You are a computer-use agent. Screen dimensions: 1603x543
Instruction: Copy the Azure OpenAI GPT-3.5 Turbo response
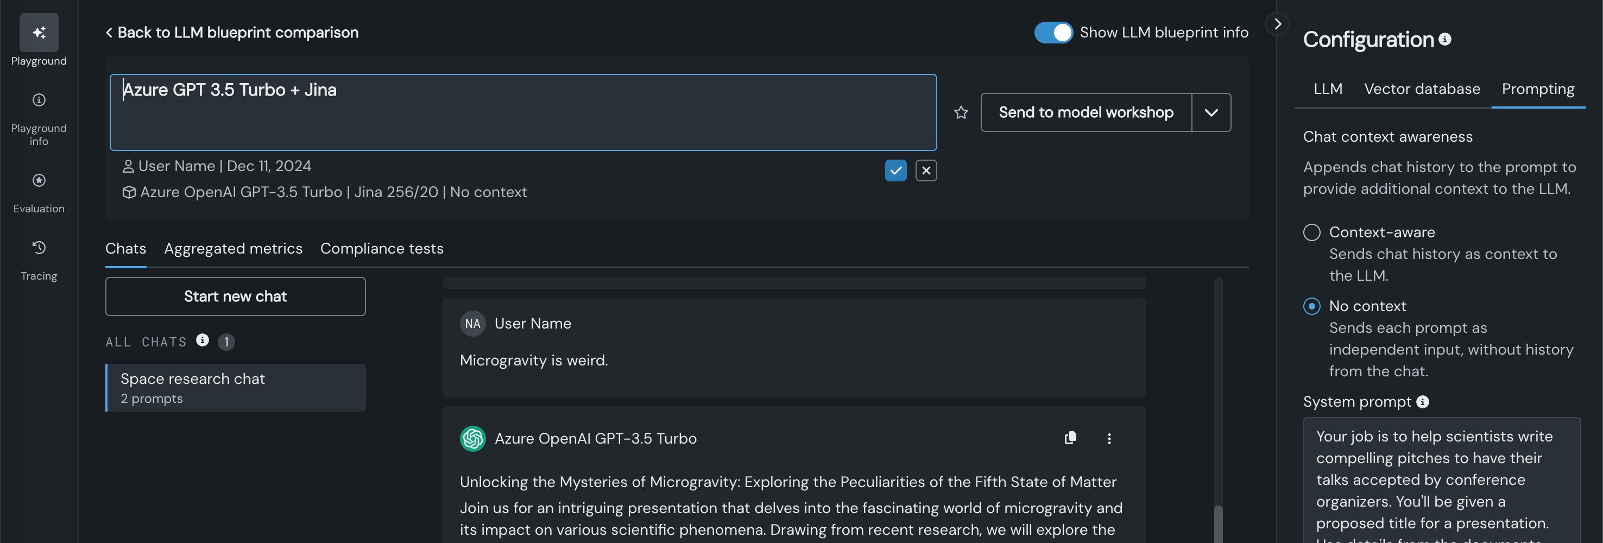pyautogui.click(x=1070, y=439)
